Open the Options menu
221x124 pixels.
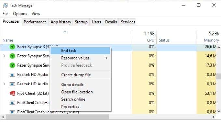20,14
